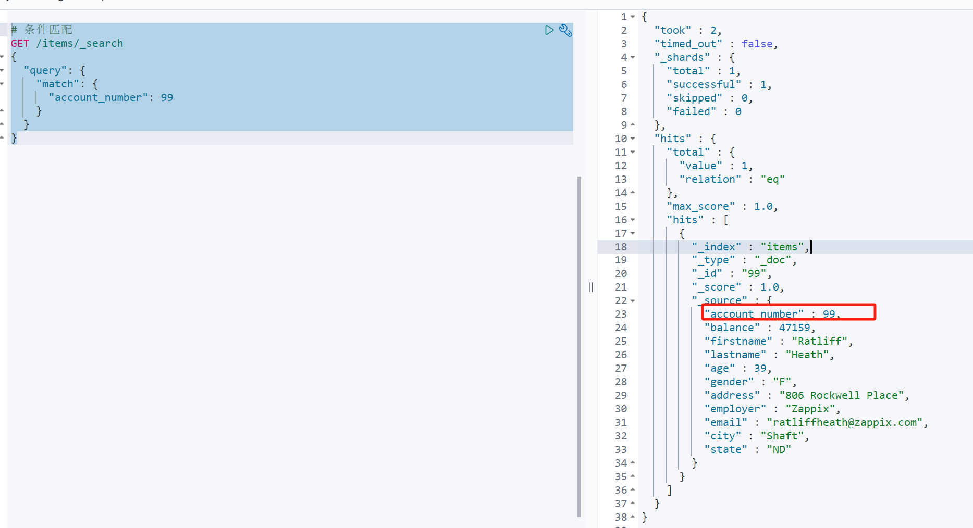Collapse the "_source" object on line 22
The image size is (973, 528).
pyautogui.click(x=633, y=300)
